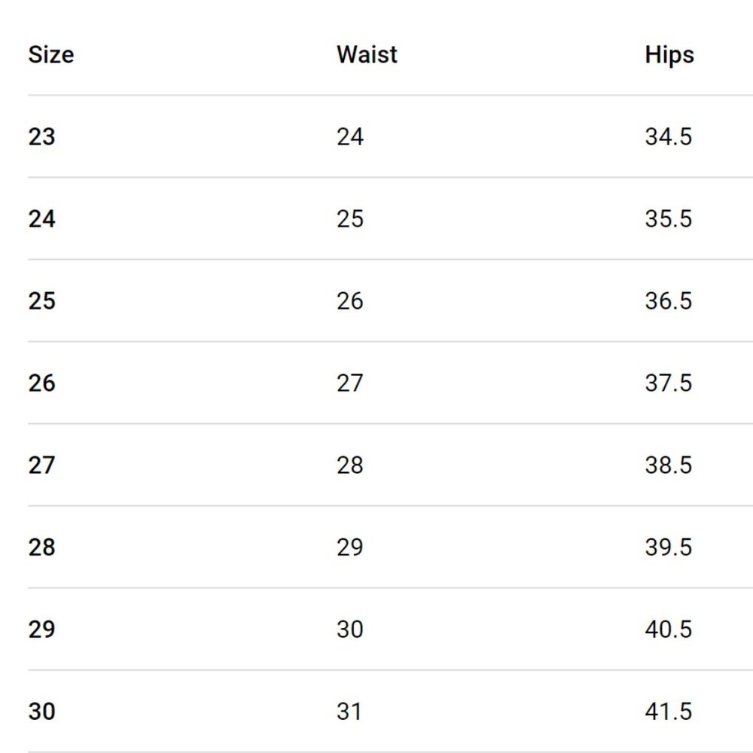The height and width of the screenshot is (753, 753).
Task: Select the waist value 24 cell
Action: point(350,137)
